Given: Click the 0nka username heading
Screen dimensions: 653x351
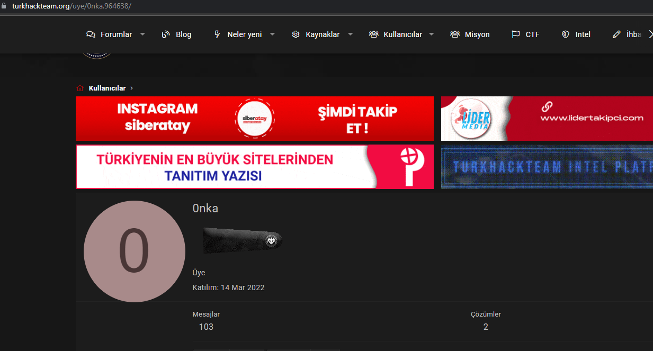Looking at the screenshot, I should tap(205, 209).
